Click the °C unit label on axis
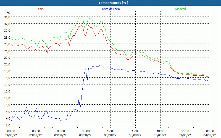The height and width of the screenshot is (138, 221). 9,13
